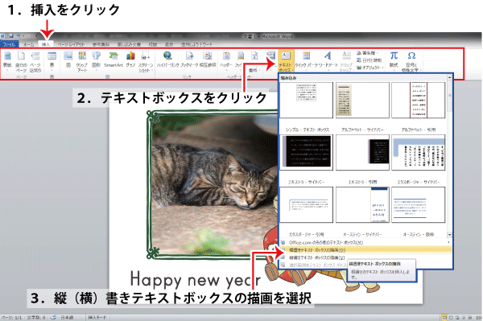Select the Austin Sidebar (オースティン - サイドバー) thumbnail
Image resolution: width=483 pixels, height=321 pixels.
362,204
